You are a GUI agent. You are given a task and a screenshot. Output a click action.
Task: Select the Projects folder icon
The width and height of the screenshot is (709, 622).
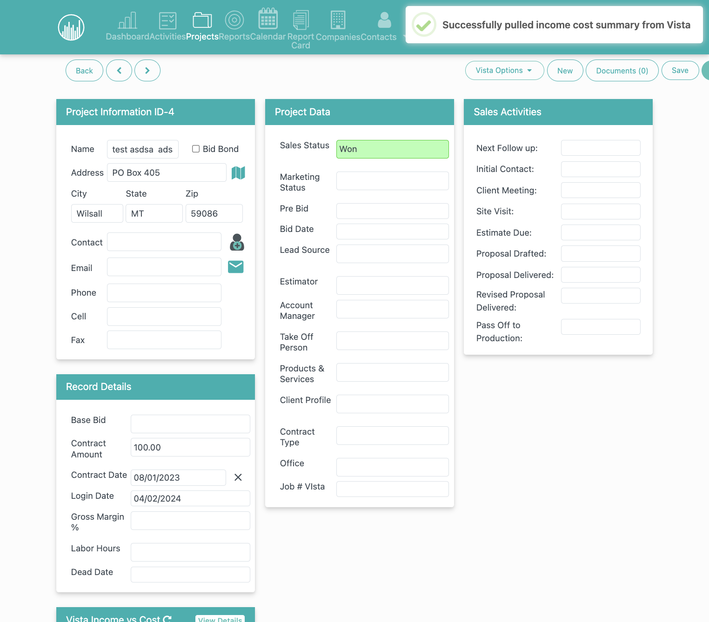click(202, 20)
